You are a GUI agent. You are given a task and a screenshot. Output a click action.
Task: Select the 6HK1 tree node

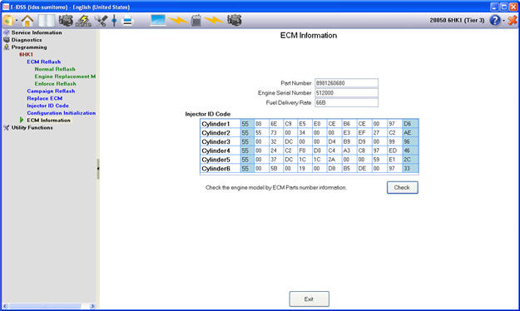(x=26, y=54)
